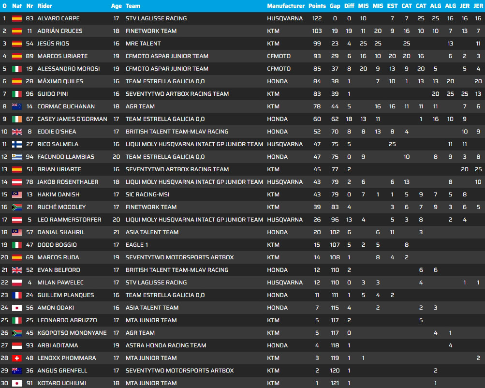The height and width of the screenshot is (388, 485).
Task: Click the flag icon beside Rico Salmela
Action: 17,144
